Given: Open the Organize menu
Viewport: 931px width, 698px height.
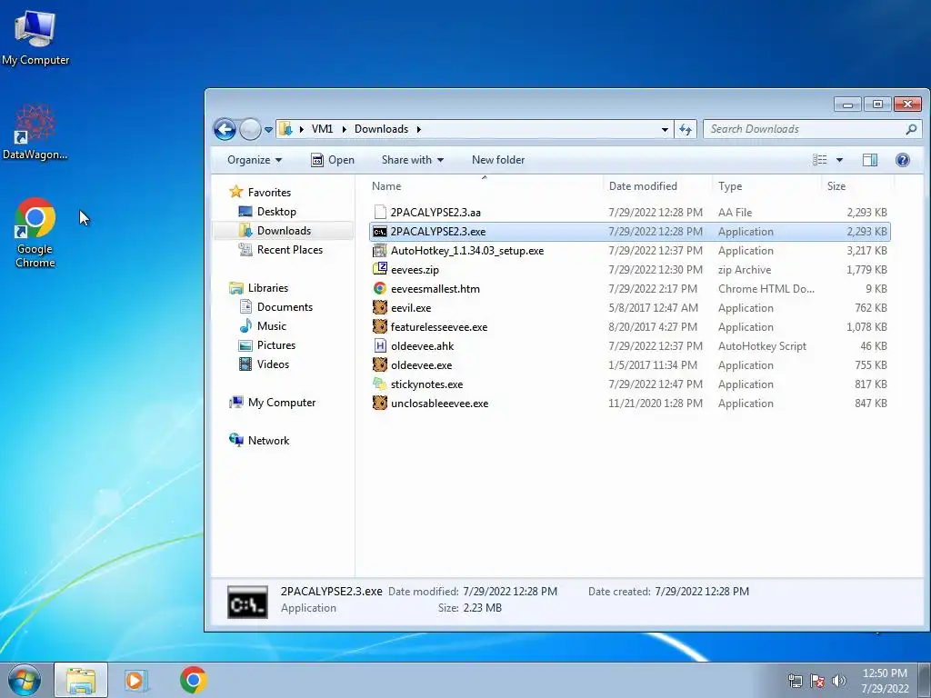Looking at the screenshot, I should (255, 160).
